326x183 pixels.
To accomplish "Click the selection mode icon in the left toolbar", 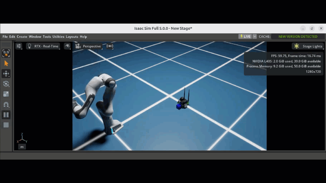I will pyautogui.click(x=6, y=53).
